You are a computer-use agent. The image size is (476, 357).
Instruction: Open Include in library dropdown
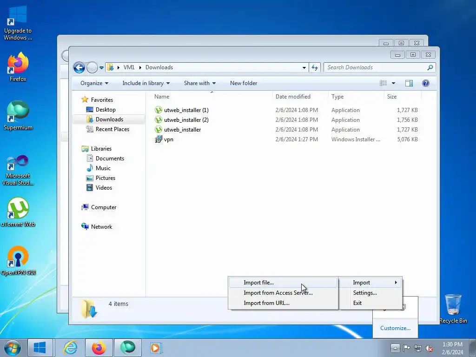146,83
